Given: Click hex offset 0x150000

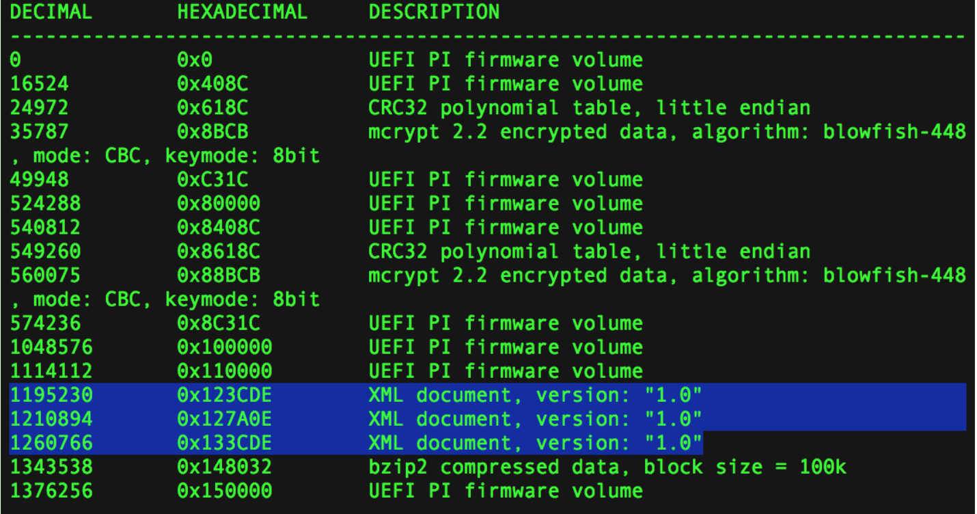Looking at the screenshot, I should point(224,491).
